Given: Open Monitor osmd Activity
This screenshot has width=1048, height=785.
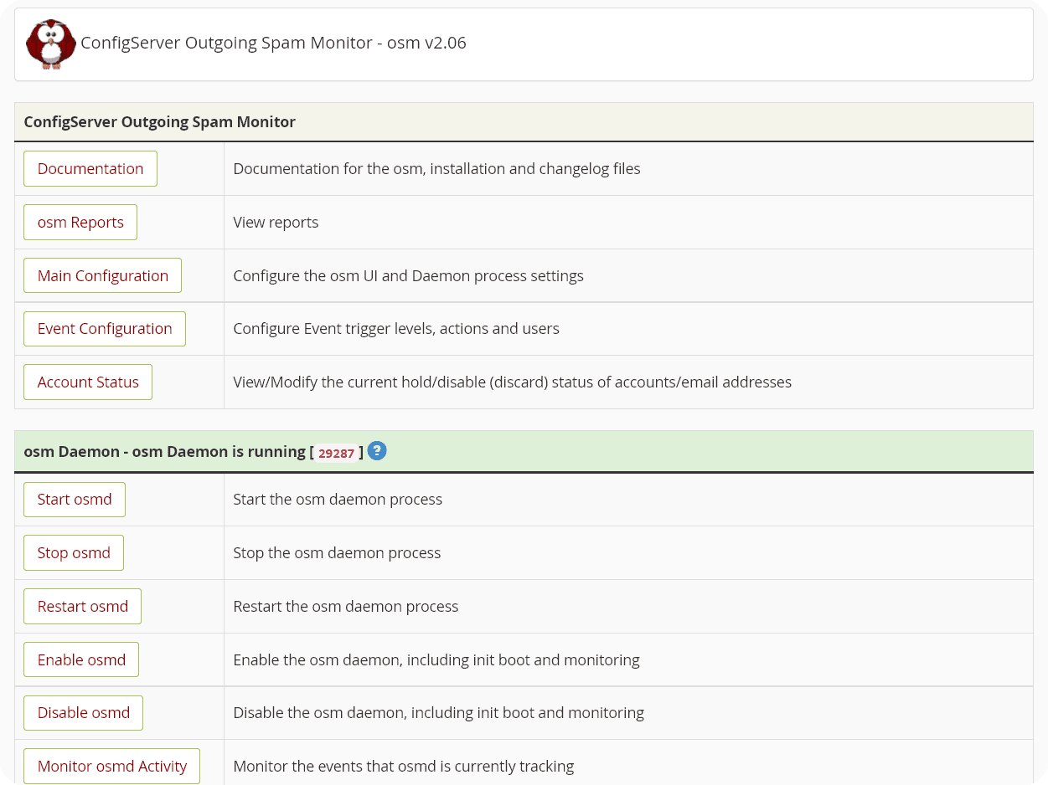Looking at the screenshot, I should (x=111, y=766).
